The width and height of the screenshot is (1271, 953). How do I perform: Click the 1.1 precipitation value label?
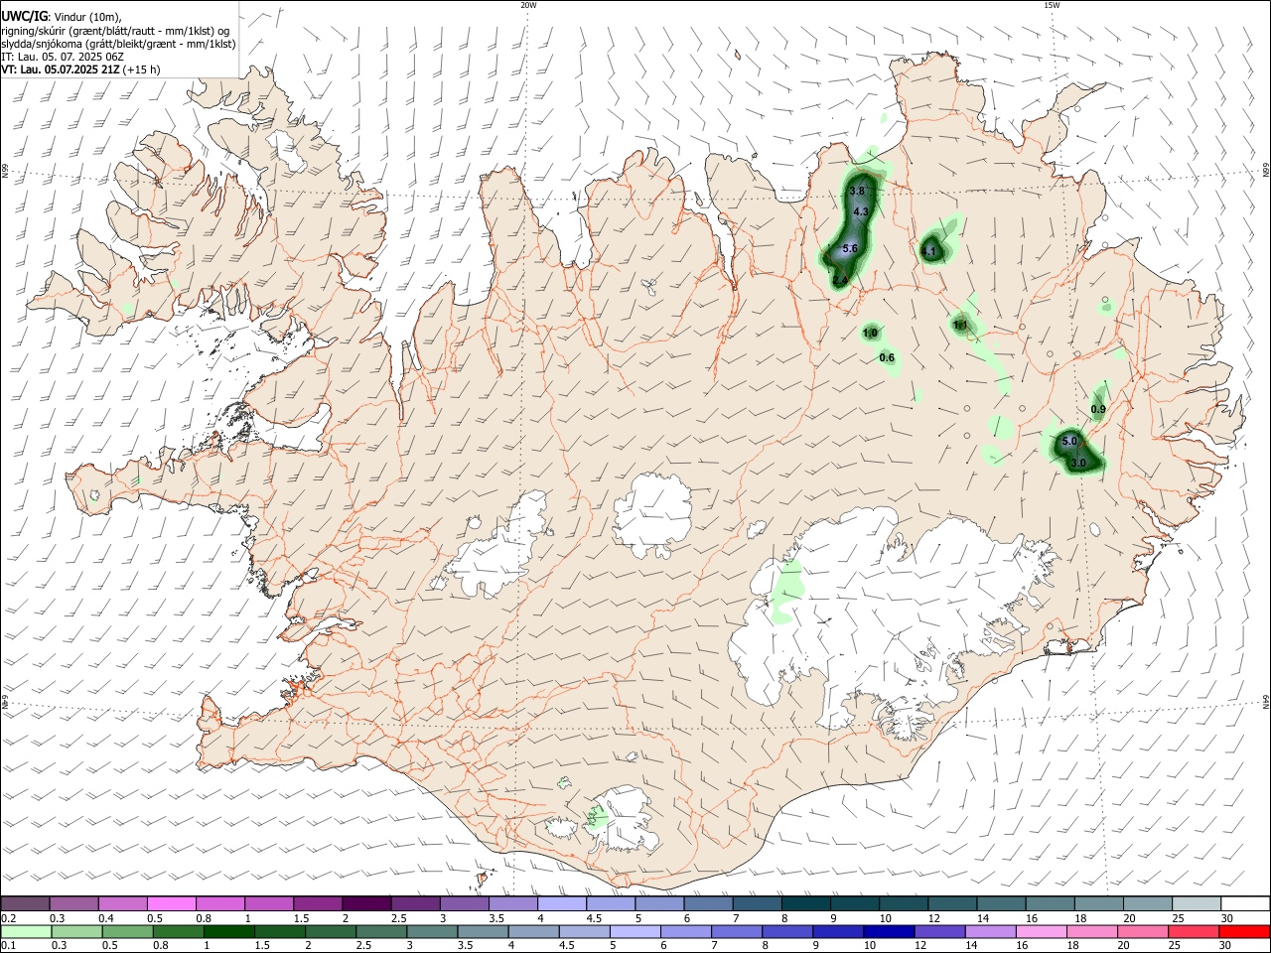[x=961, y=325]
